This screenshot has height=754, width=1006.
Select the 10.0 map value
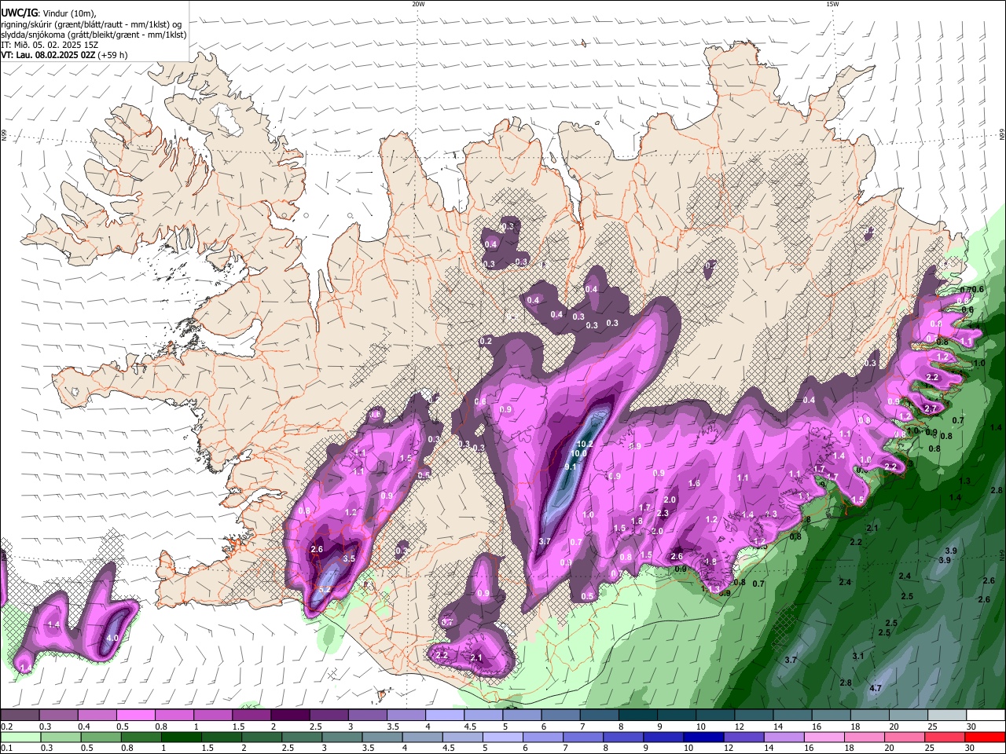click(x=578, y=453)
